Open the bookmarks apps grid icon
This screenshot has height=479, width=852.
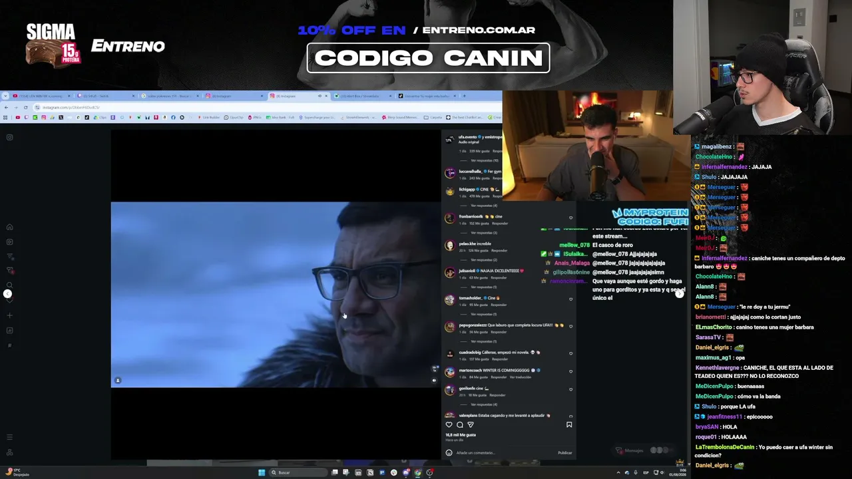[x=5, y=118]
